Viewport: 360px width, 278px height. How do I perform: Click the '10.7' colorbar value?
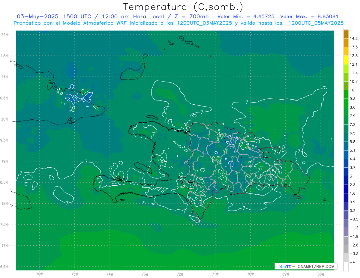pyautogui.click(x=354, y=82)
